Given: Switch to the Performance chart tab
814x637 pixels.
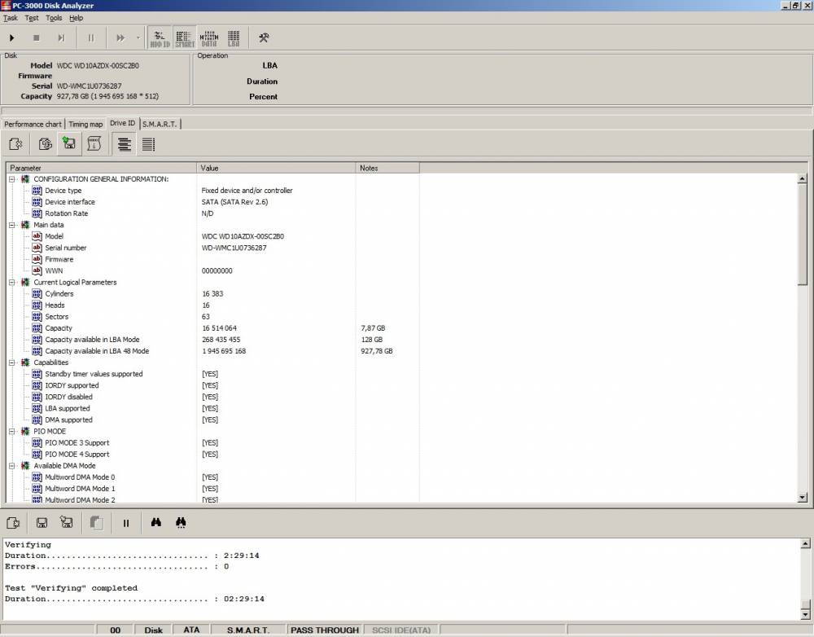Looking at the screenshot, I should 33,124.
